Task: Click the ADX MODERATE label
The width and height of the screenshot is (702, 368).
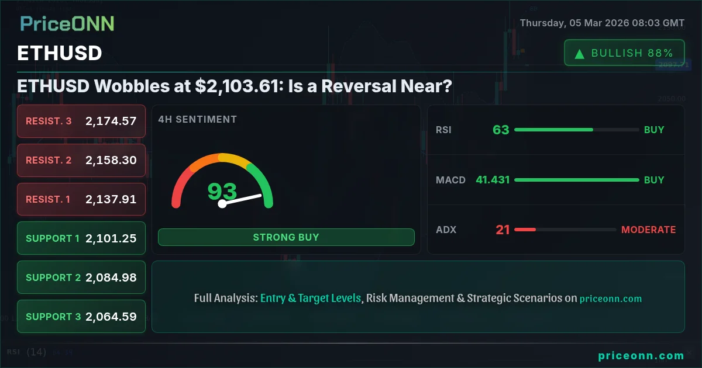Action: pyautogui.click(x=648, y=230)
